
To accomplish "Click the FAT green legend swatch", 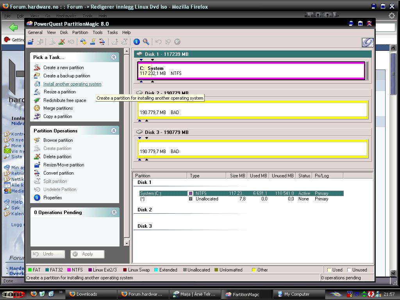I will [30, 270].
